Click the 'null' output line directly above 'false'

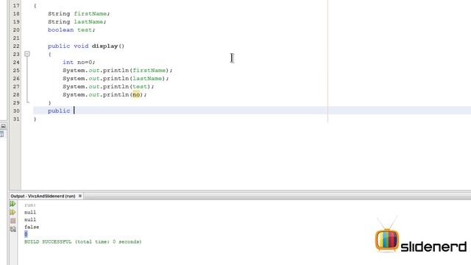(x=30, y=219)
